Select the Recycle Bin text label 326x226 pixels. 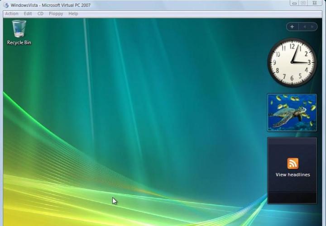[19, 42]
